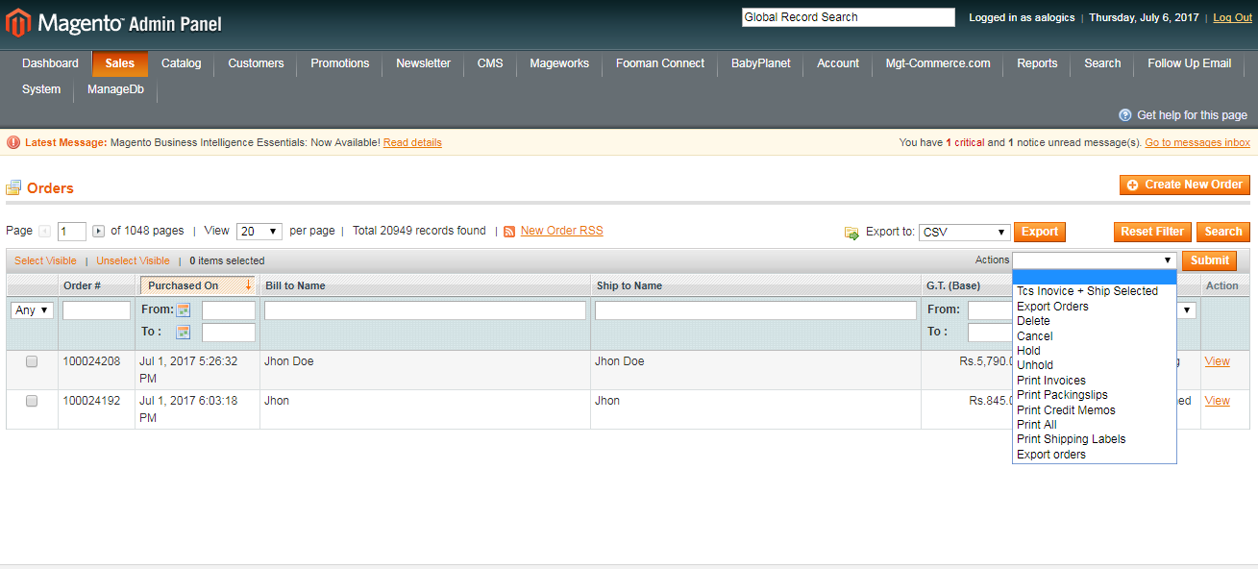Screen dimensions: 1258x569
Task: Open the Fooman Connect menu
Action: [660, 63]
